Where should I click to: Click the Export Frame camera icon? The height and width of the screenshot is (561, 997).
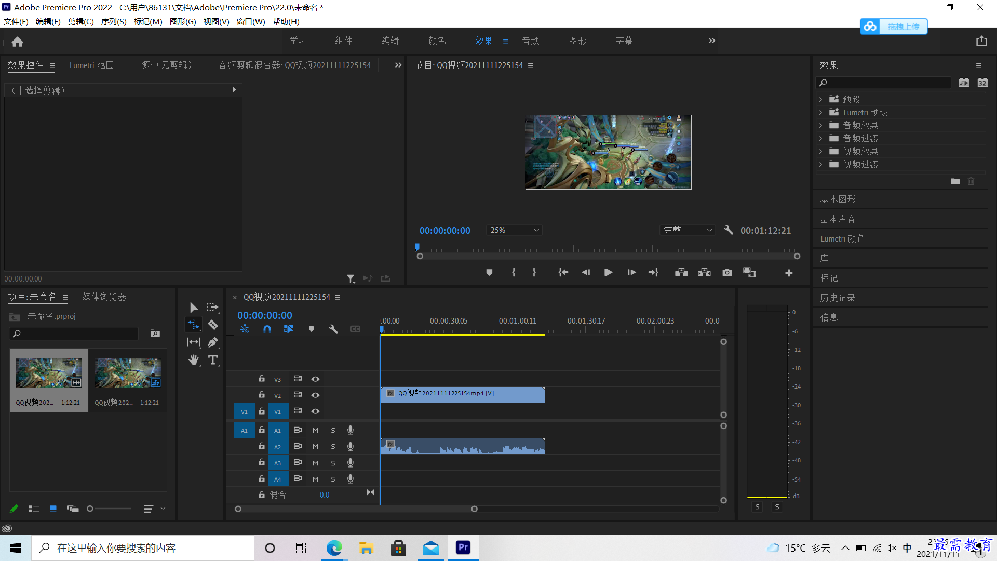click(727, 272)
